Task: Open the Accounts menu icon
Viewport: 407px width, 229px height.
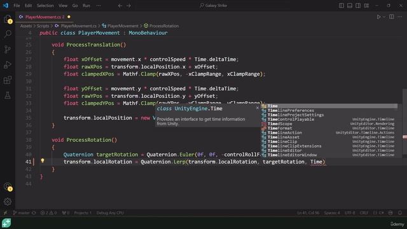Action: click(x=8, y=186)
